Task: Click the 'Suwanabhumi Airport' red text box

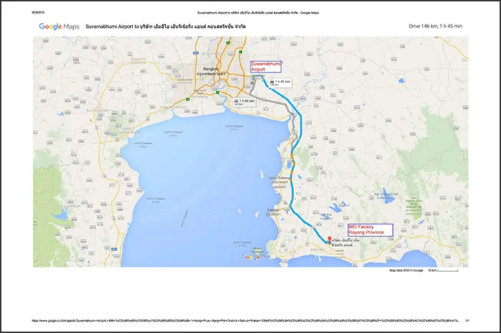Action: (x=266, y=67)
